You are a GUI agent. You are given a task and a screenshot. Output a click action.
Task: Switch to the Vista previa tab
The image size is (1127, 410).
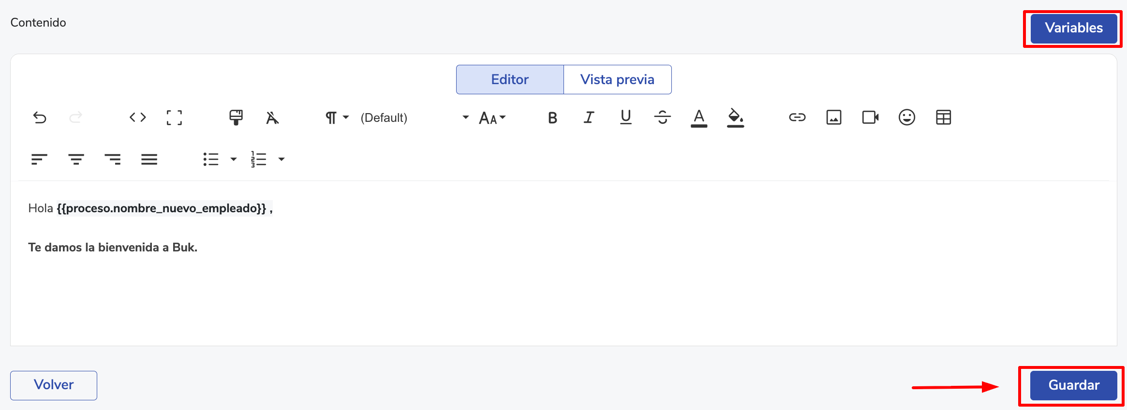tap(617, 79)
